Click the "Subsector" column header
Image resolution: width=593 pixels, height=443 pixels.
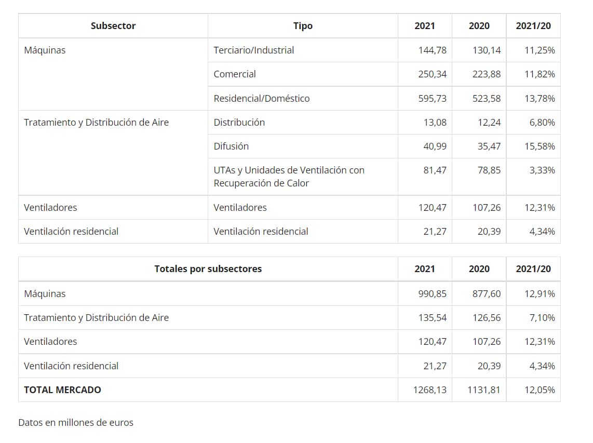[113, 26]
